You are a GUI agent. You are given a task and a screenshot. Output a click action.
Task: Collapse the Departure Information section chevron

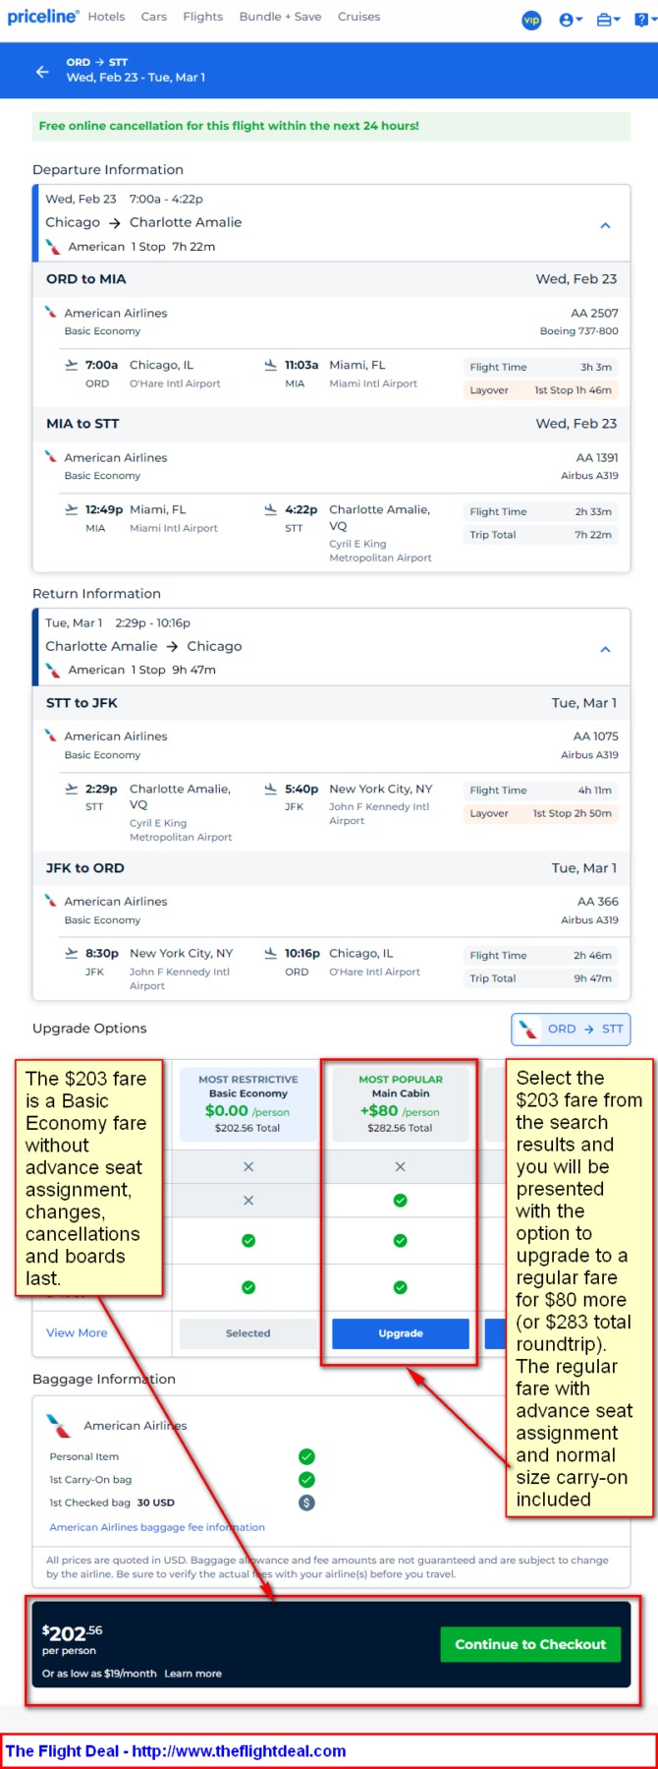pos(606,225)
